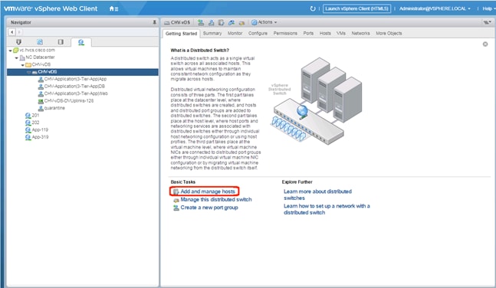Image resolution: width=496 pixels, height=288 pixels.
Task: Collapse the vc.hvcs.cisco.com tree node
Action: coord(11,51)
